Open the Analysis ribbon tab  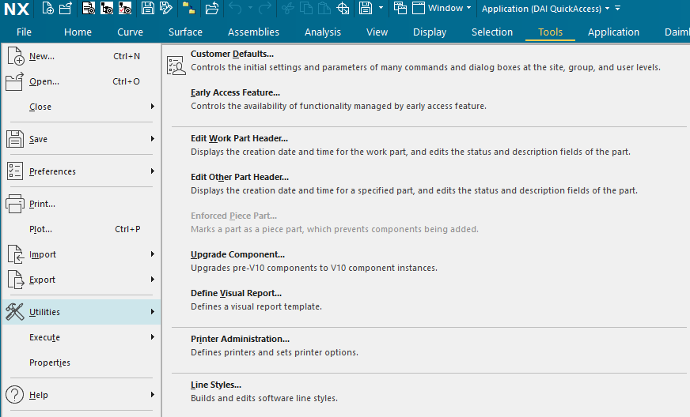323,32
